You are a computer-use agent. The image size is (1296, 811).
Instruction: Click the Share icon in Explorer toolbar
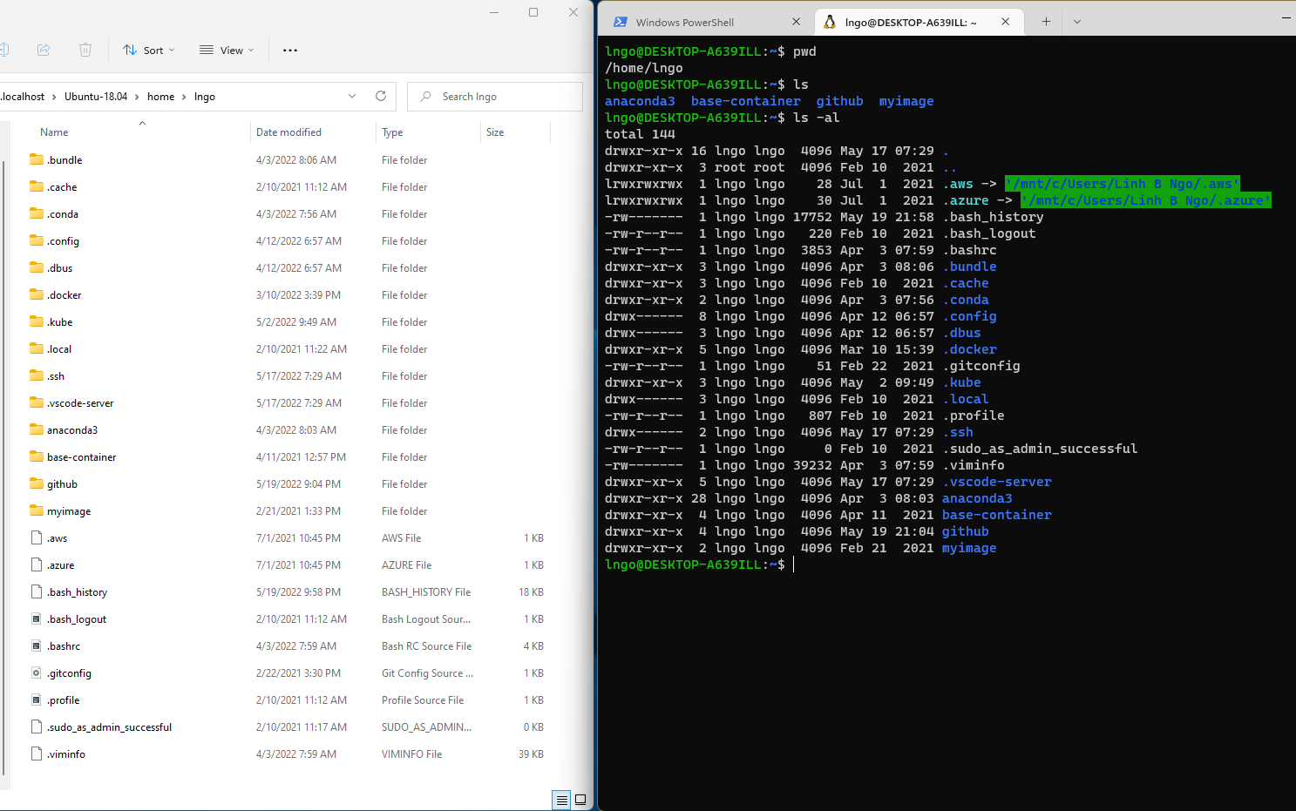coord(44,50)
